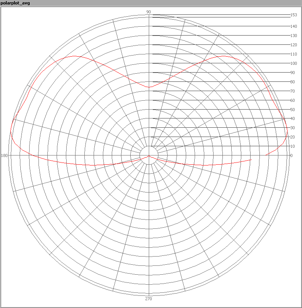Click the 80 radial scale label
302x308 pixels.
pyautogui.click(x=292, y=82)
